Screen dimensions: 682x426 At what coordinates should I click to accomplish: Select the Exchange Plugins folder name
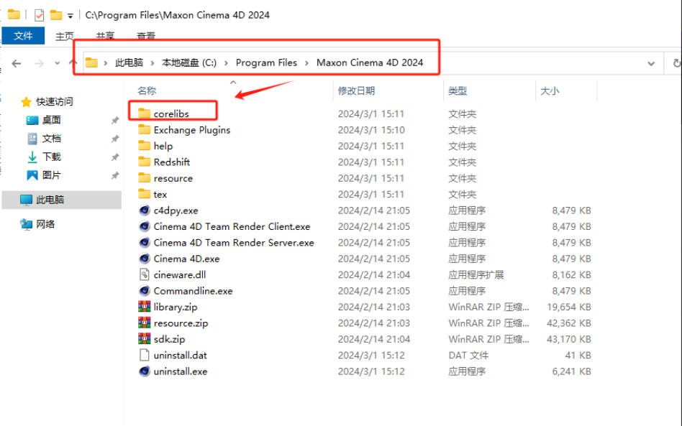coord(192,130)
